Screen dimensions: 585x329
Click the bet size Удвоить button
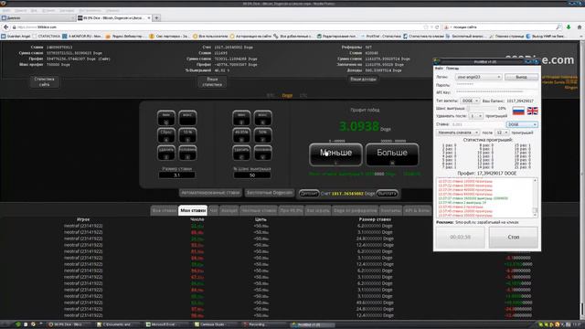[x=166, y=153]
